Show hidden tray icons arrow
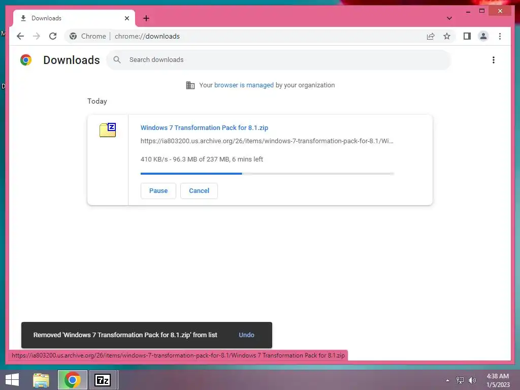Screen dimensions: 520x390 coord(447,380)
